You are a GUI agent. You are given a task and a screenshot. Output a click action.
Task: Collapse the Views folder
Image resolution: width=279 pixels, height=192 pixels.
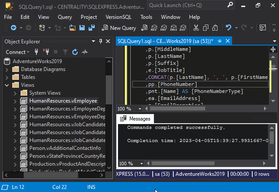pyautogui.click(x=7, y=85)
